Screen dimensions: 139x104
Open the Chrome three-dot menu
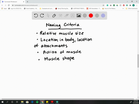tap(137, 5)
